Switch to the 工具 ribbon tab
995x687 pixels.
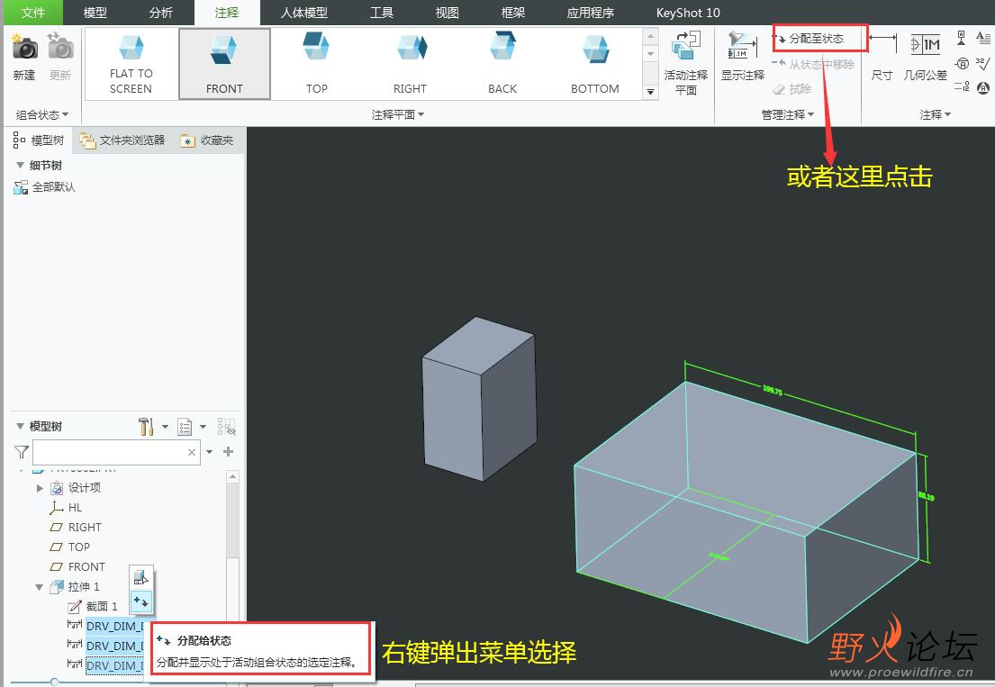pyautogui.click(x=382, y=13)
